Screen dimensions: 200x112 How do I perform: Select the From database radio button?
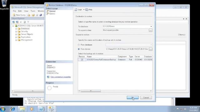[x=79, y=45]
